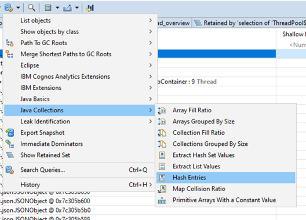306x220 pixels.
Task: Open the Eclipse submenu
Action: [x=79, y=65]
